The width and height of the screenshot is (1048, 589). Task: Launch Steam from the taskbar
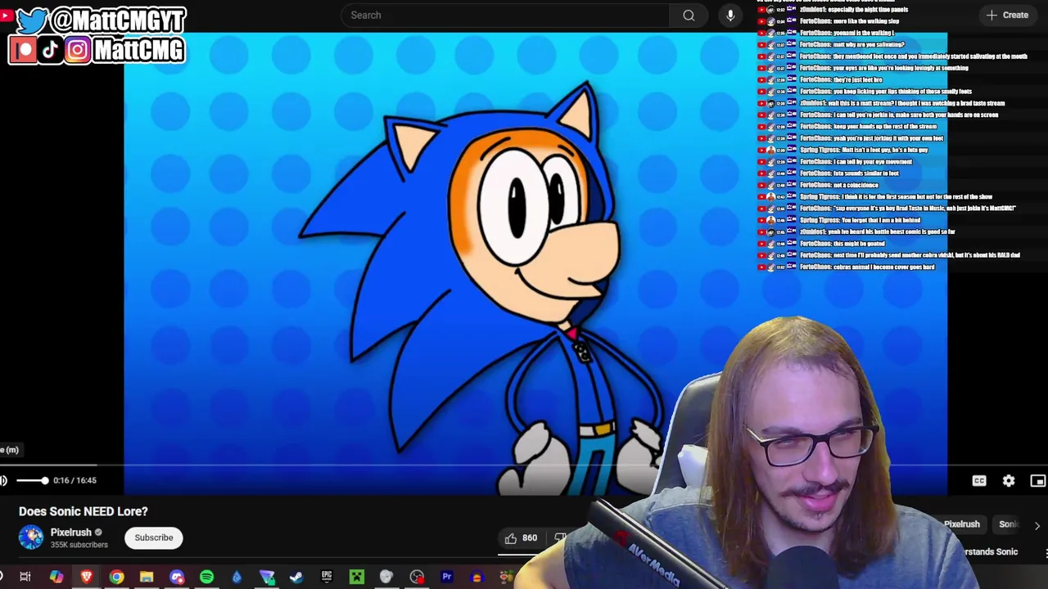[x=296, y=578]
